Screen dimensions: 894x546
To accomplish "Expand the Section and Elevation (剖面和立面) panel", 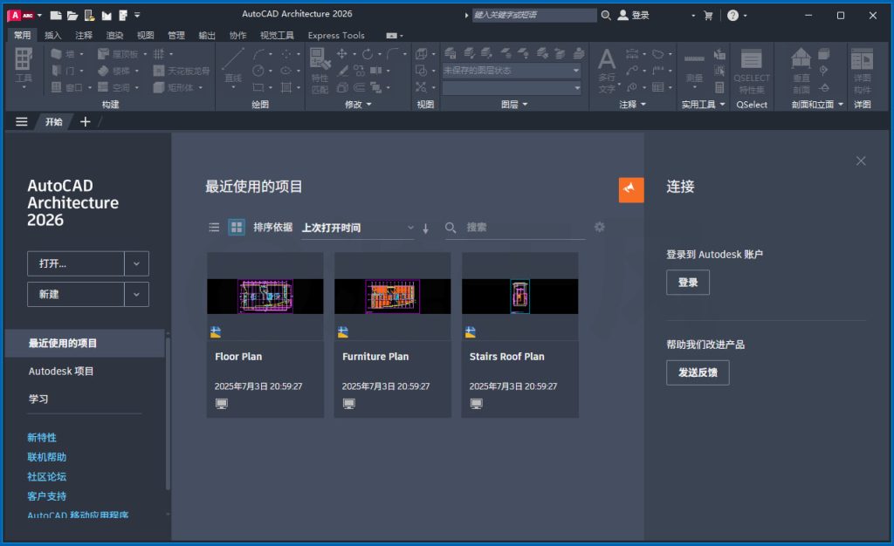I will [x=817, y=104].
